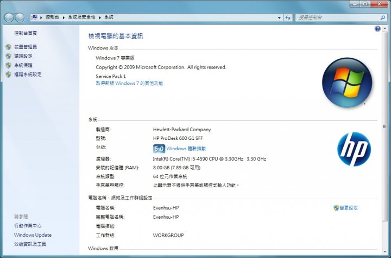This screenshot has width=391, height=258.
Task: Click the vertical scrollbar thumb
Action: 384,126
